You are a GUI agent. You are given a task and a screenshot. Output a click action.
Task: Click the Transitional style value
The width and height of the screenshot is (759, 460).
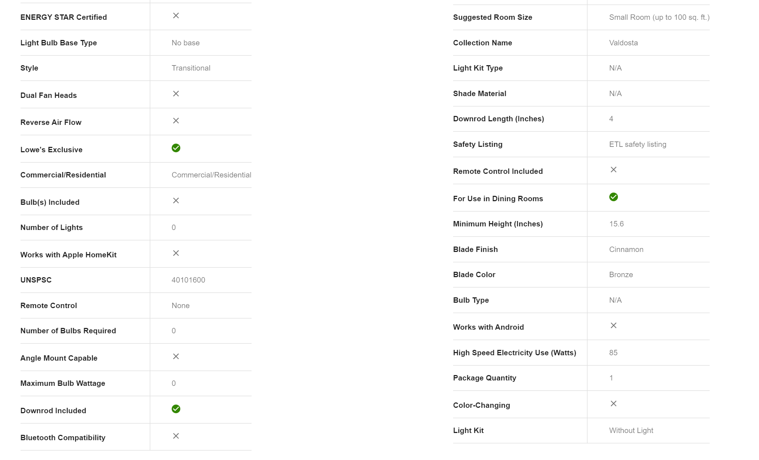[x=191, y=68]
